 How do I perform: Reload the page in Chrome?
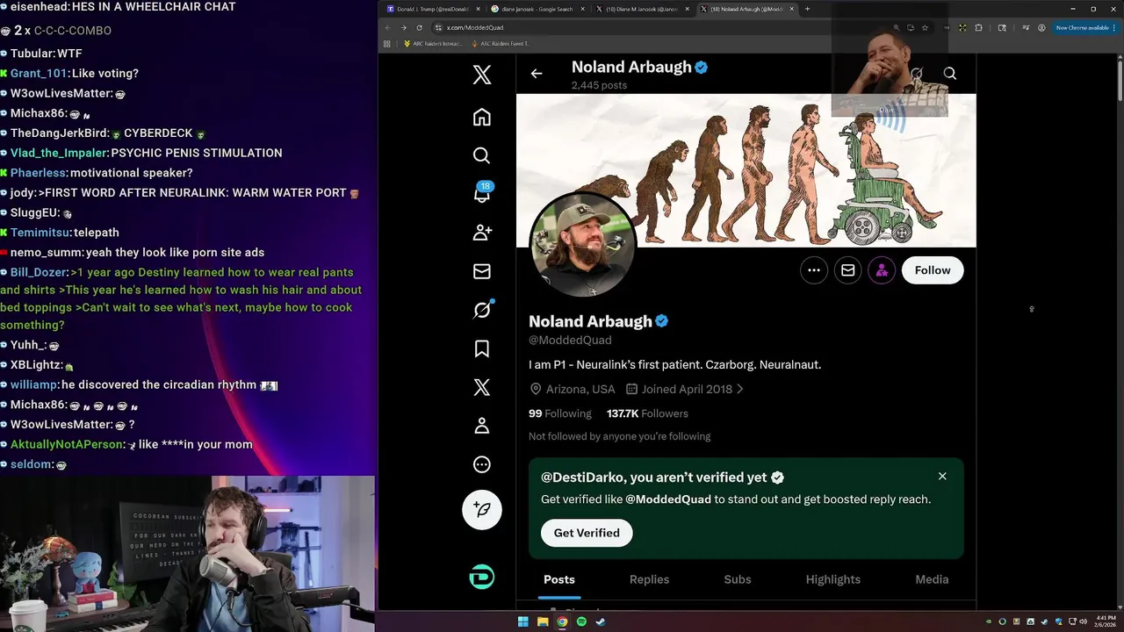pos(419,27)
